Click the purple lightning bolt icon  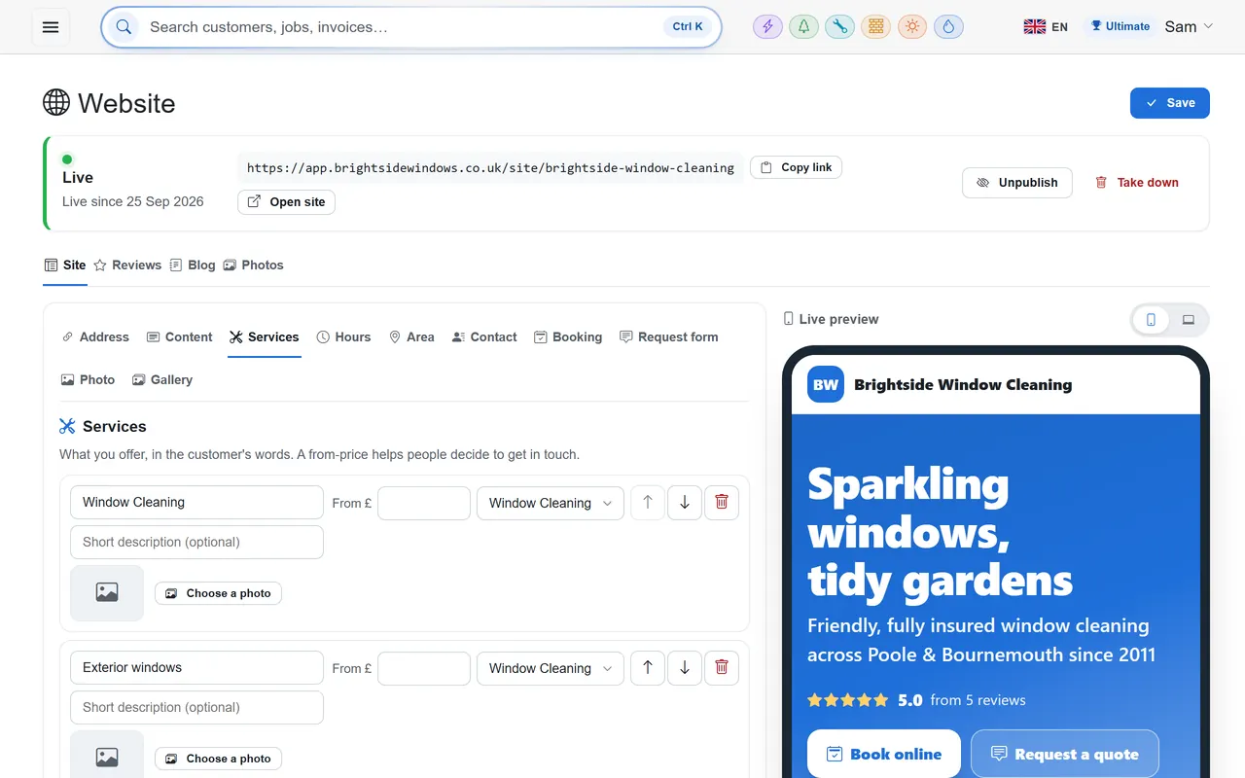tap(767, 27)
